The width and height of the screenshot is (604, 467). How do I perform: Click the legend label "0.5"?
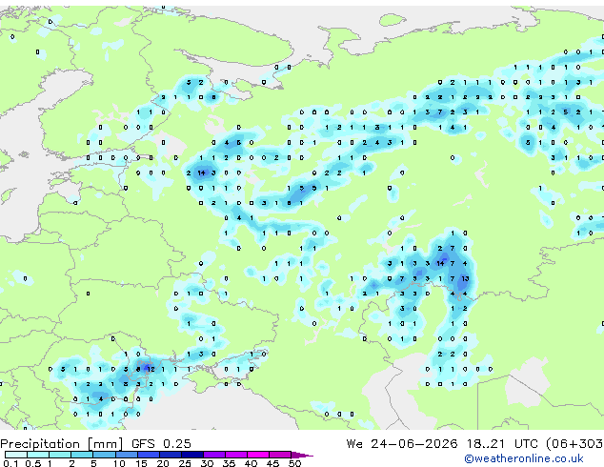point(32,463)
